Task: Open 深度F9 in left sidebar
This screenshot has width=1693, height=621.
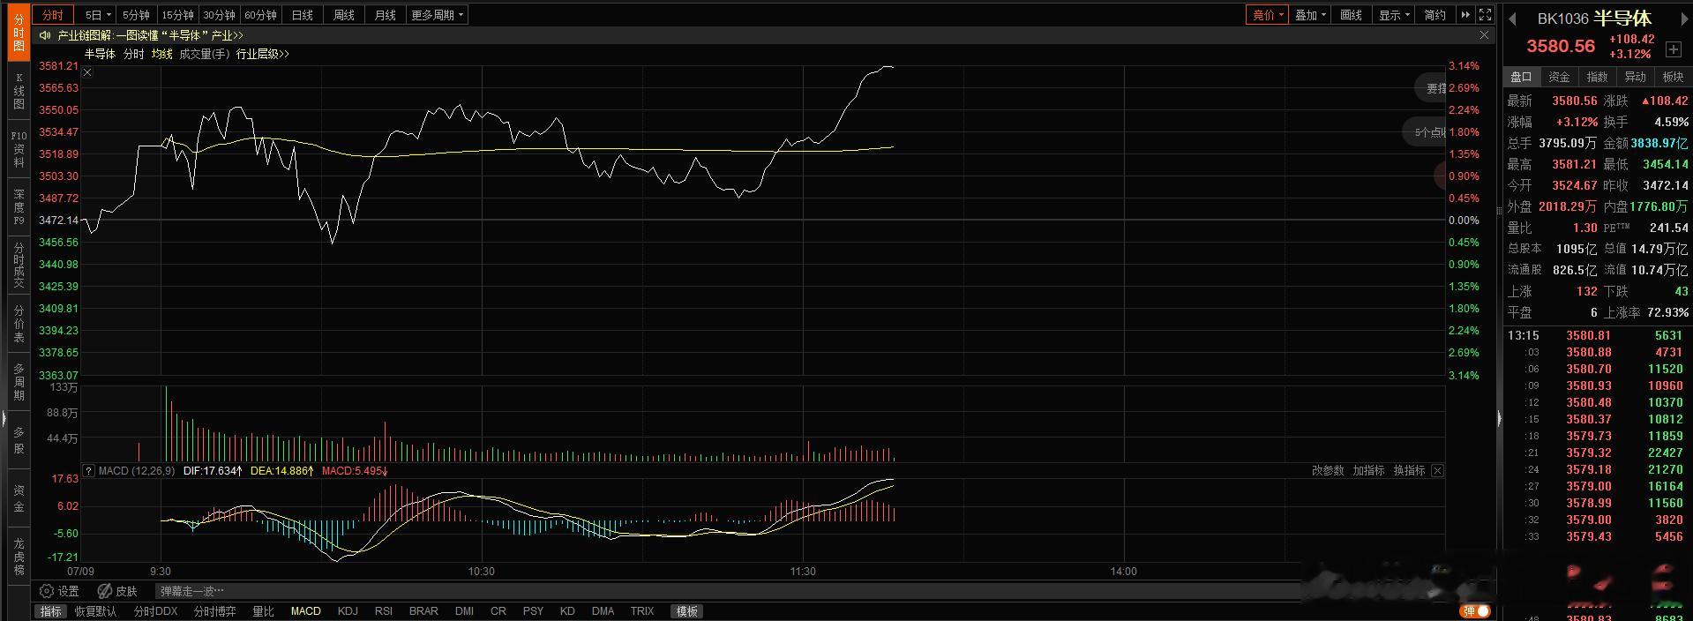Action: 19,206
